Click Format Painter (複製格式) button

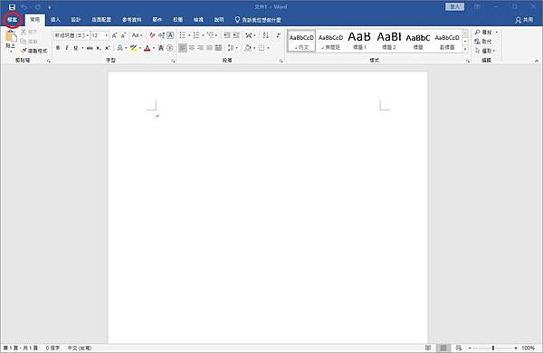coord(34,51)
